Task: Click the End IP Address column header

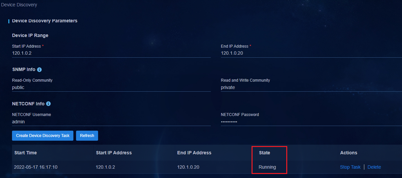Action: coord(194,153)
